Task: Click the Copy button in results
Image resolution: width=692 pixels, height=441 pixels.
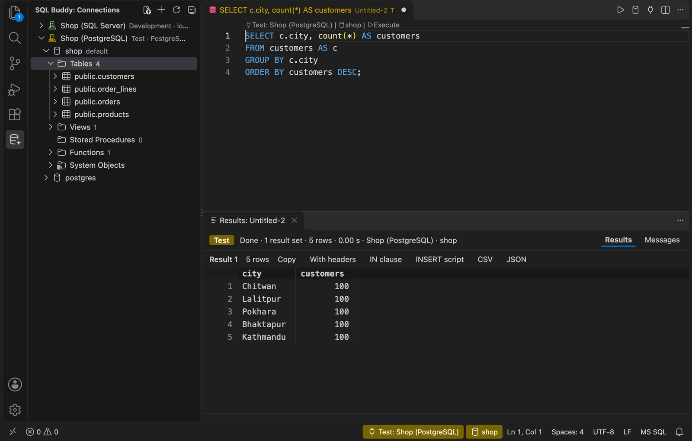Action: [287, 259]
